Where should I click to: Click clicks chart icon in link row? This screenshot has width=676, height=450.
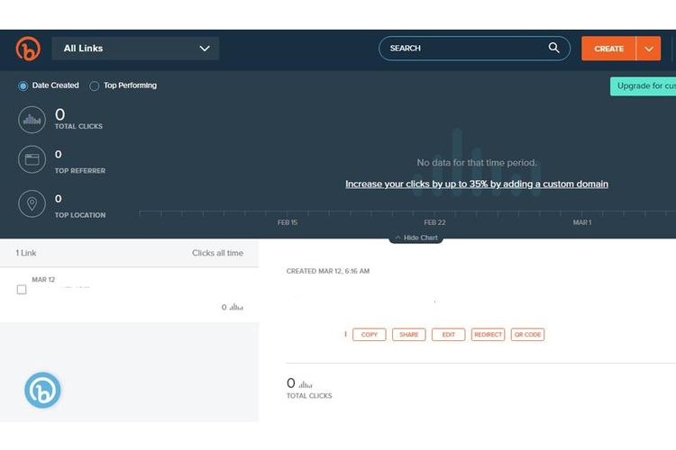click(x=236, y=308)
